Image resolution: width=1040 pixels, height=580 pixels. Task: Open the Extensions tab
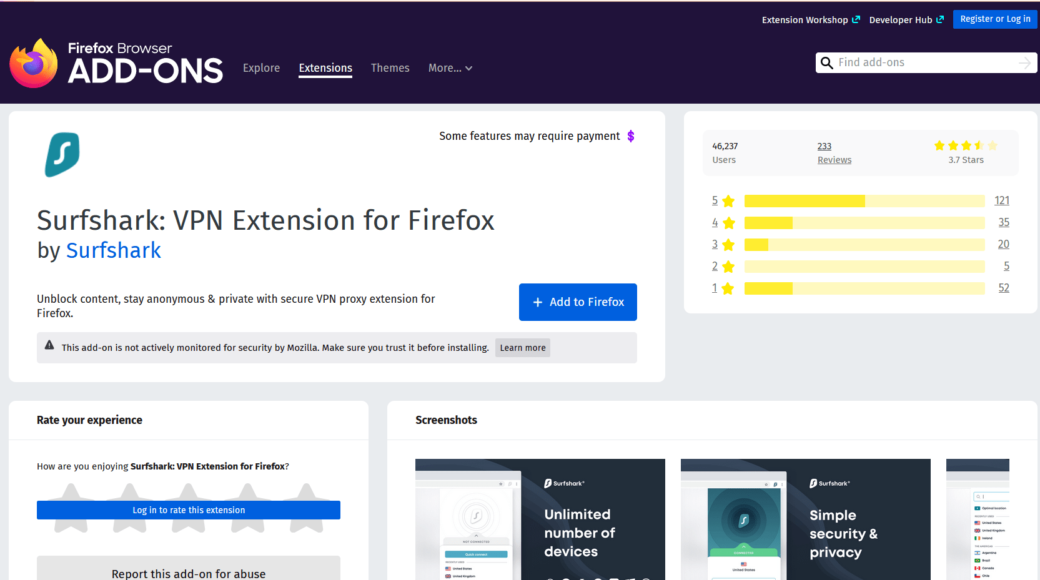[325, 68]
